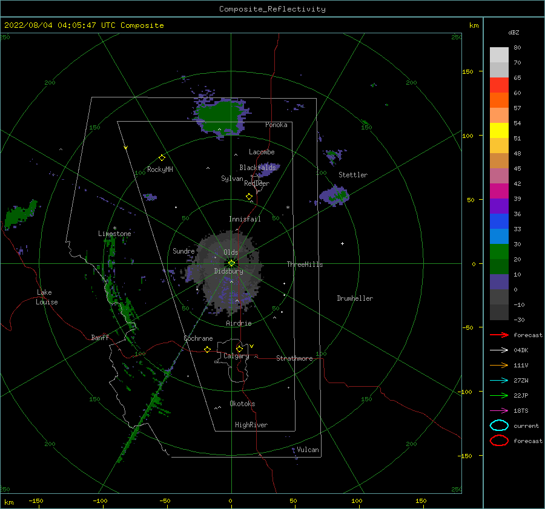Viewport: 545px width, 509px height.
Task: Click the 'Blackfalds' city label
Action: click(257, 168)
